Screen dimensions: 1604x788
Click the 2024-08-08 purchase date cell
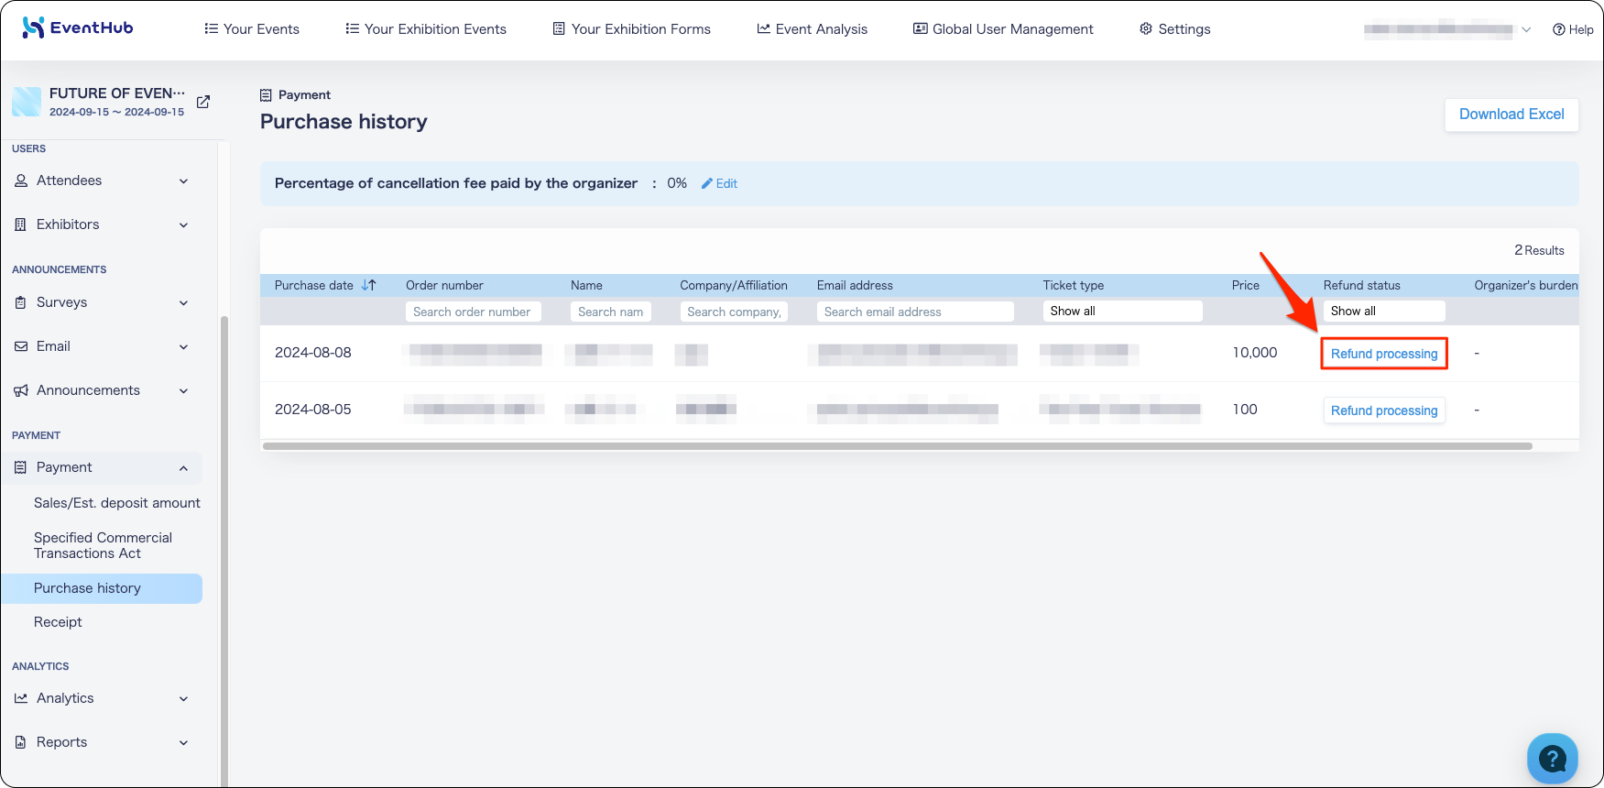click(313, 353)
